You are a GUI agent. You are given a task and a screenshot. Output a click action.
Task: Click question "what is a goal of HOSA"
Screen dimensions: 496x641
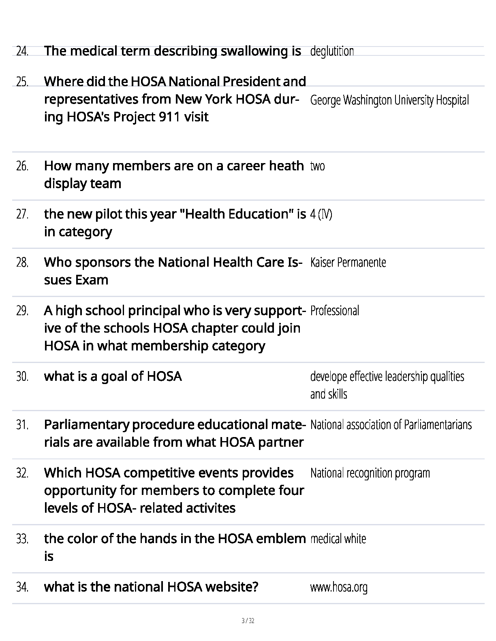[x=113, y=376]
